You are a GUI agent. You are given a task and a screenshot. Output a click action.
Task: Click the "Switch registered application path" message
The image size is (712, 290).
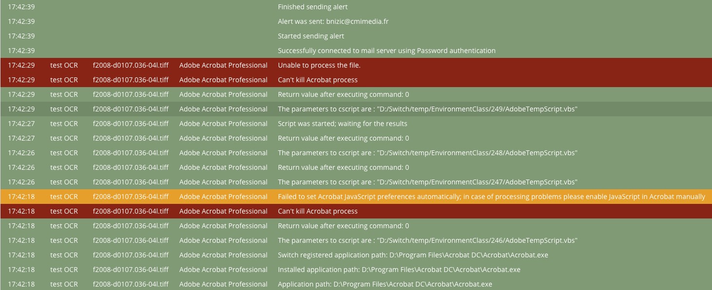412,255
